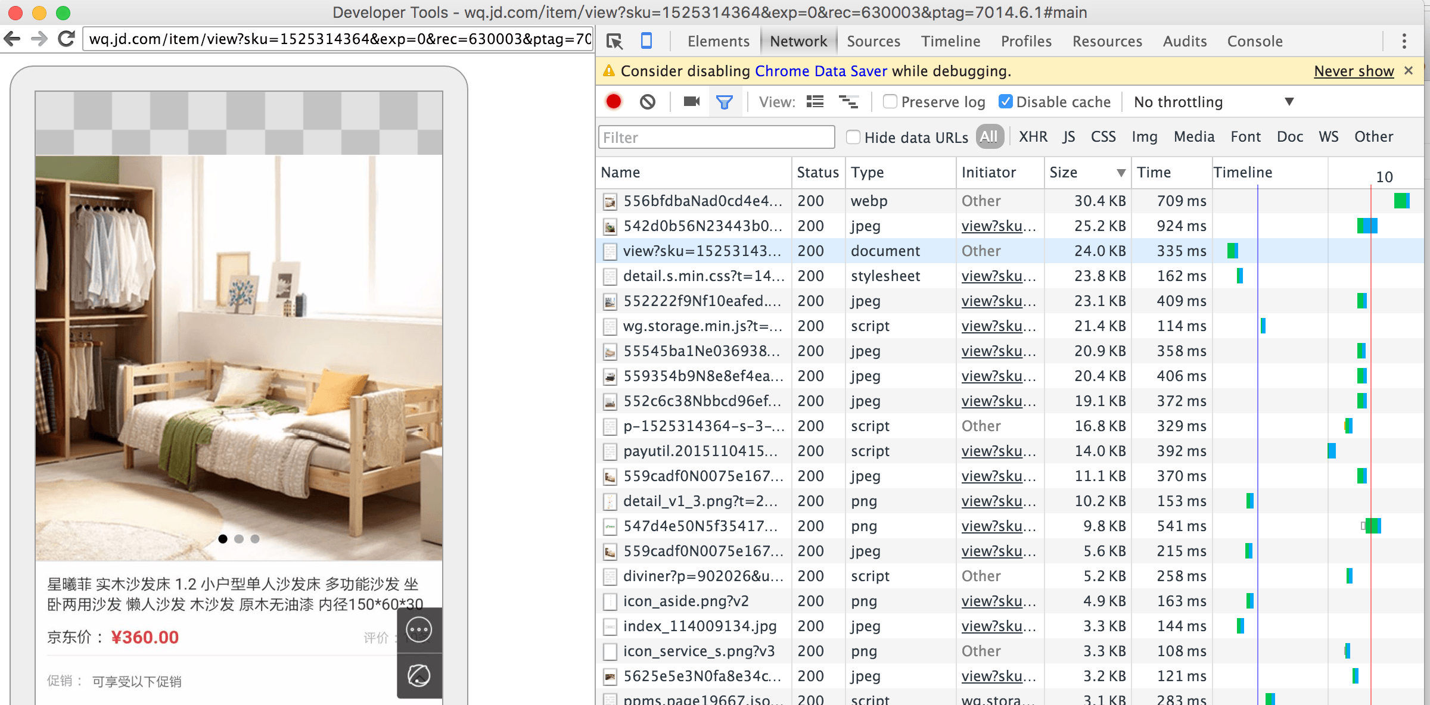Filter requests by Media
Viewport: 1430px width, 705px height.
point(1193,137)
